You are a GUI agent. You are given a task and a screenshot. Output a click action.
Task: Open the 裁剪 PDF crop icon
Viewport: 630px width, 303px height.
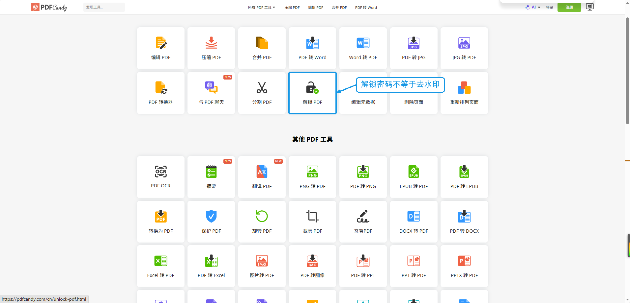312,216
